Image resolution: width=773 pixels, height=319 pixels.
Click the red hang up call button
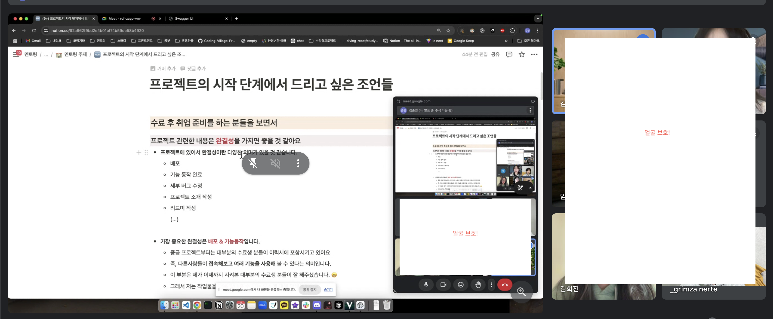click(x=504, y=285)
